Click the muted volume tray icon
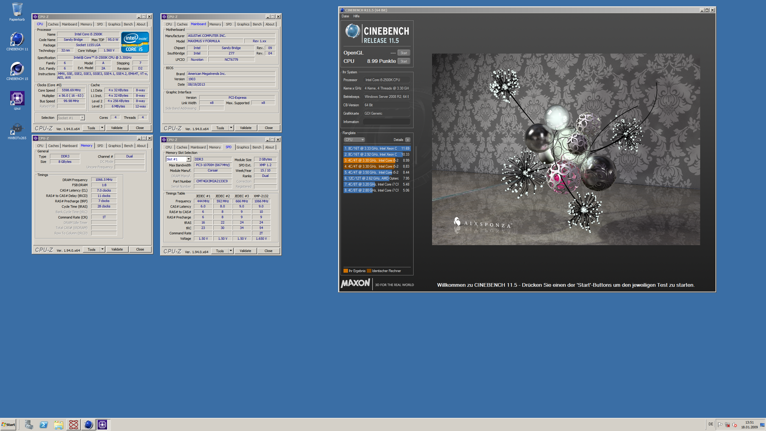766x431 pixels. pos(735,424)
